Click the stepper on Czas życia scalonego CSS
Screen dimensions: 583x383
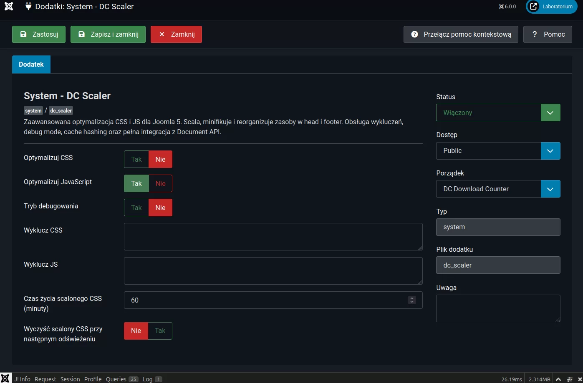tap(412, 300)
